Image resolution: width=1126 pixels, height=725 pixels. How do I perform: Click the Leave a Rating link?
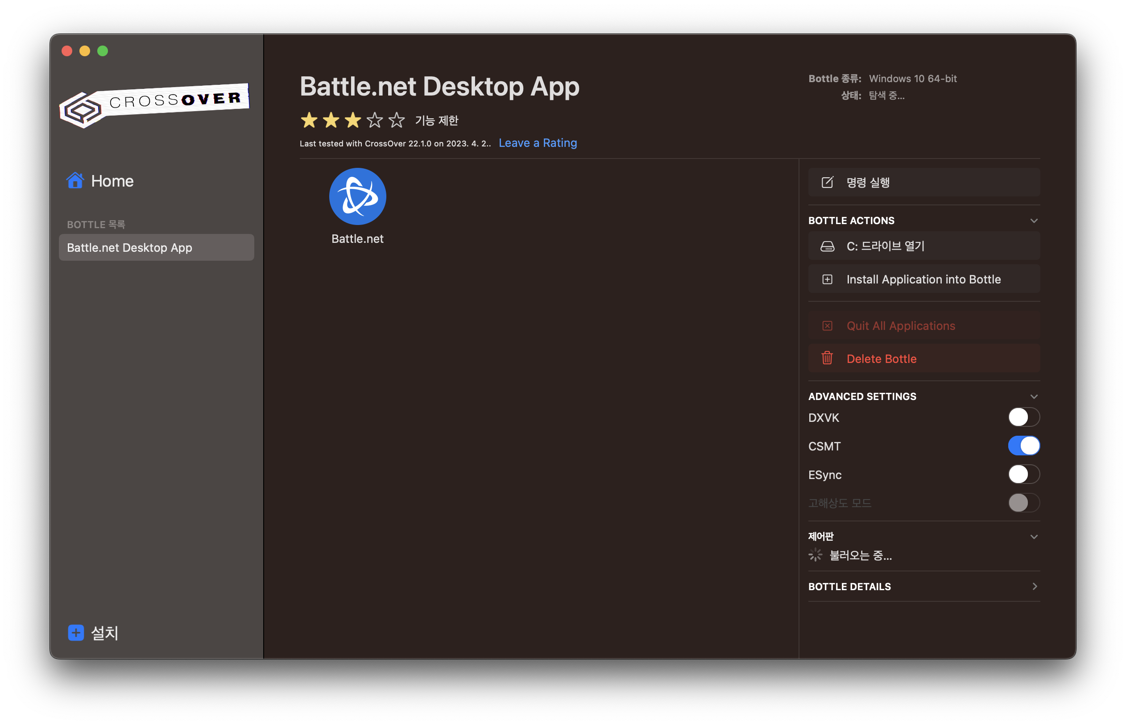(x=538, y=143)
